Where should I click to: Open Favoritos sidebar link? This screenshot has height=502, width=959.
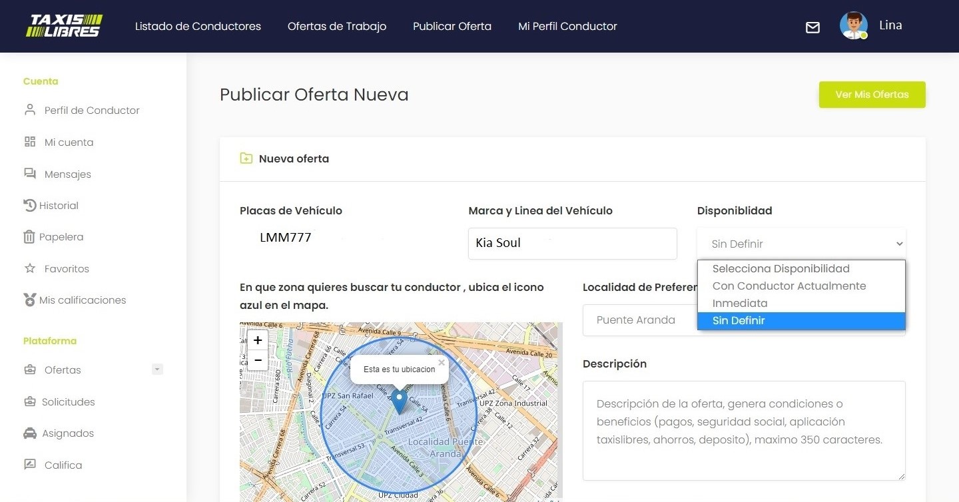click(67, 269)
